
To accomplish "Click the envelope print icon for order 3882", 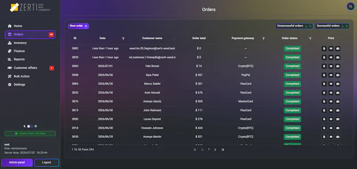I will coord(331,49).
